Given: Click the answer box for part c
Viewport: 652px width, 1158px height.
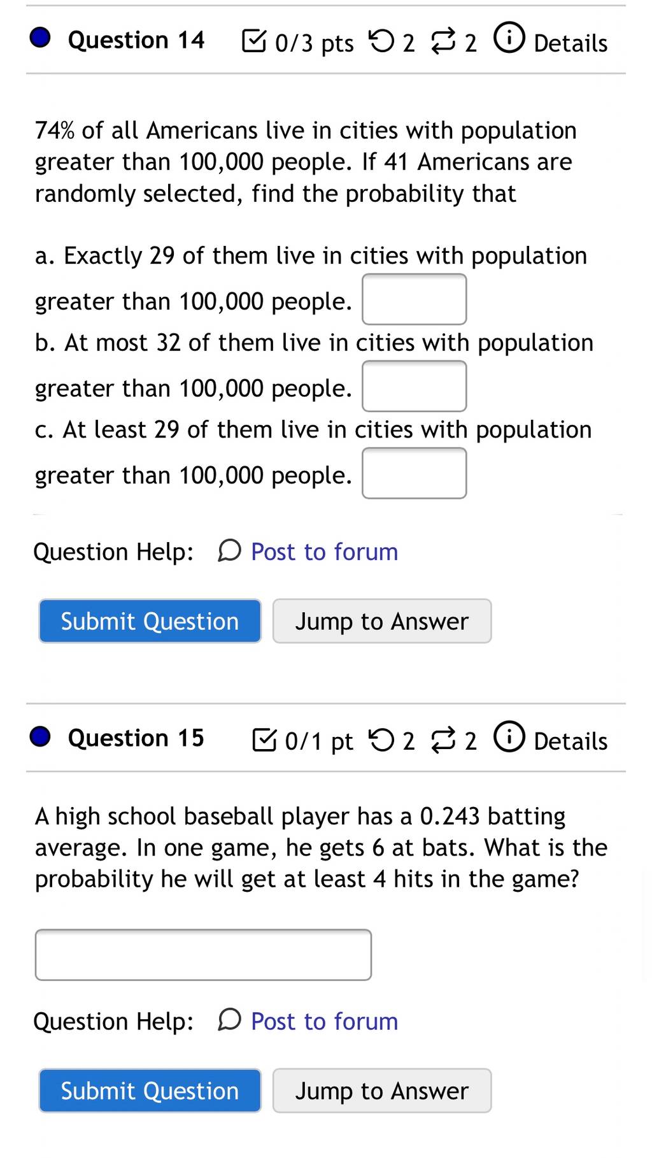Looking at the screenshot, I should coord(415,473).
